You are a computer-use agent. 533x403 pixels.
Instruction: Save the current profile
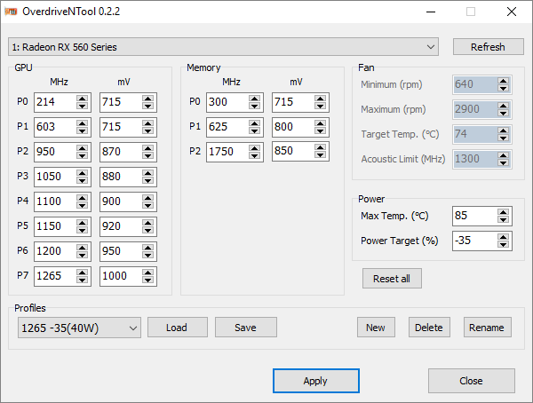coord(246,328)
